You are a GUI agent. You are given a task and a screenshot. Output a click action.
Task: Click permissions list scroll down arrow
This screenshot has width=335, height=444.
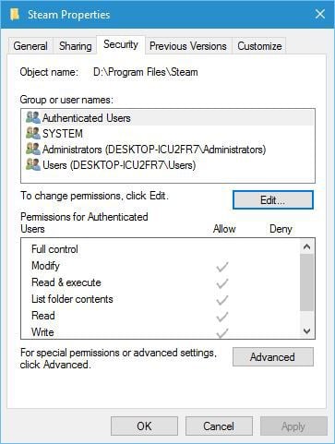coord(306,331)
